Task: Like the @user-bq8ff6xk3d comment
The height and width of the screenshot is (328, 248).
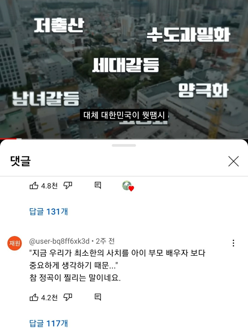Action: point(34,297)
